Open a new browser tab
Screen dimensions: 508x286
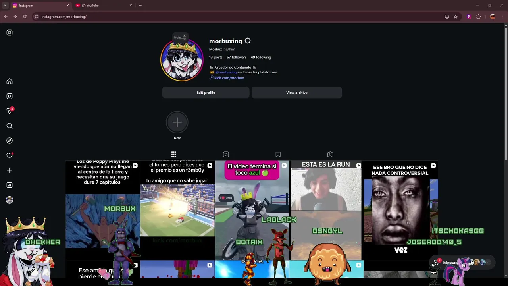click(140, 6)
